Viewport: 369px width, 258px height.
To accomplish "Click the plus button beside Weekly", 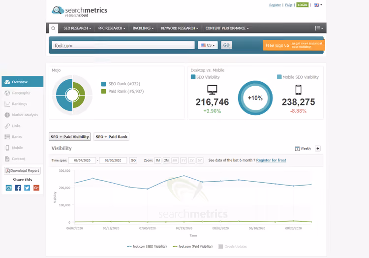I will [318, 149].
